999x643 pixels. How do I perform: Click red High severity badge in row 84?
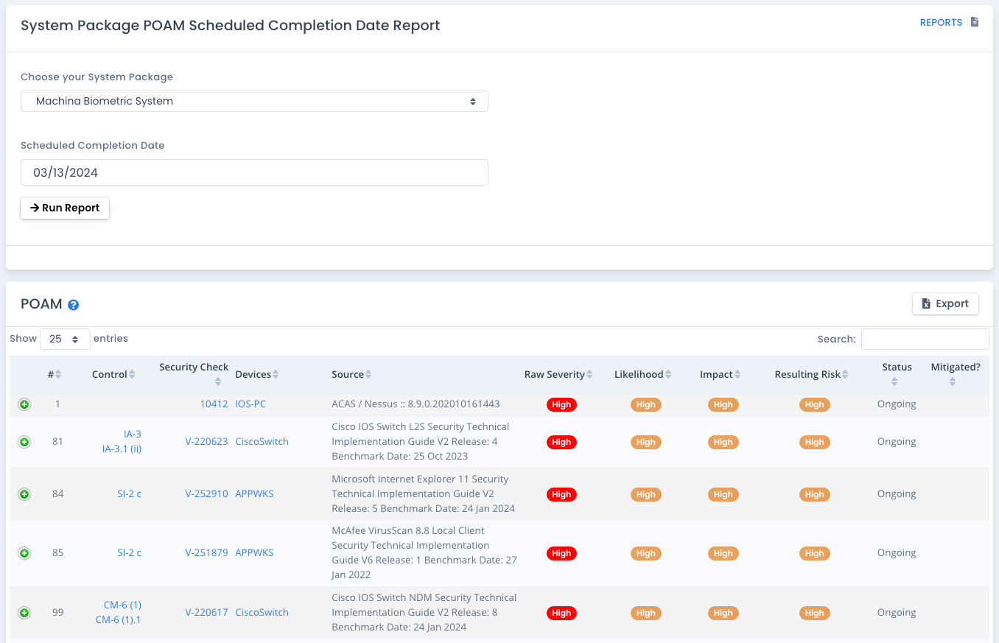tap(561, 494)
